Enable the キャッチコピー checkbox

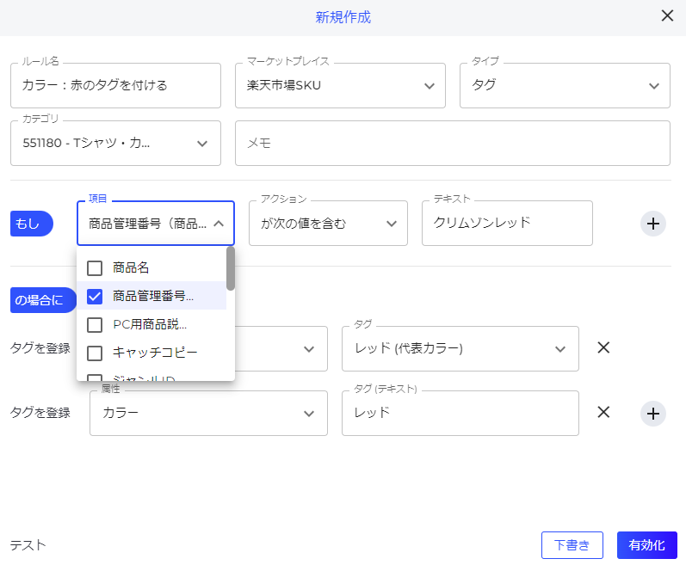(95, 353)
